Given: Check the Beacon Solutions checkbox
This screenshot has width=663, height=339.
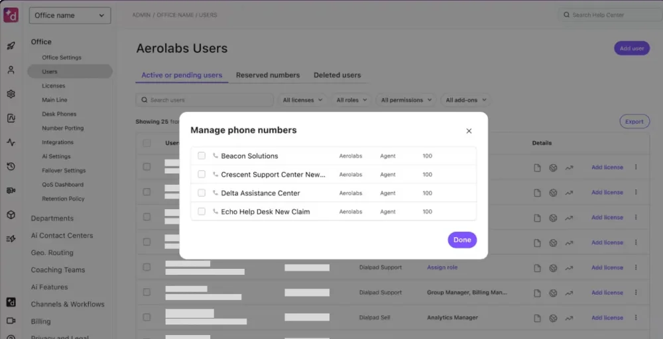Looking at the screenshot, I should click(x=202, y=156).
